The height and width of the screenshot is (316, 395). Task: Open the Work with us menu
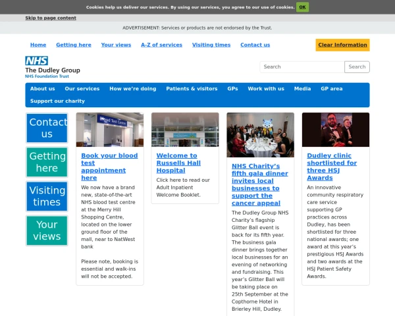pyautogui.click(x=266, y=89)
